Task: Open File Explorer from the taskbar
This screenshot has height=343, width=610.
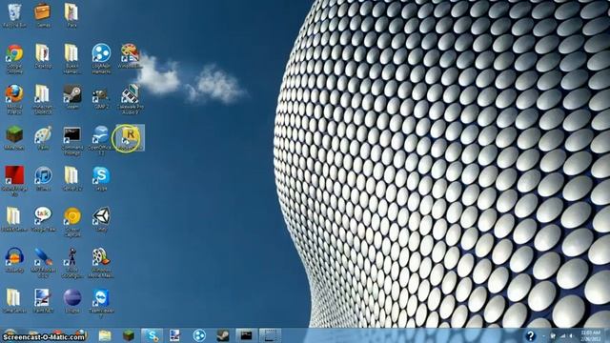Action: (x=105, y=335)
